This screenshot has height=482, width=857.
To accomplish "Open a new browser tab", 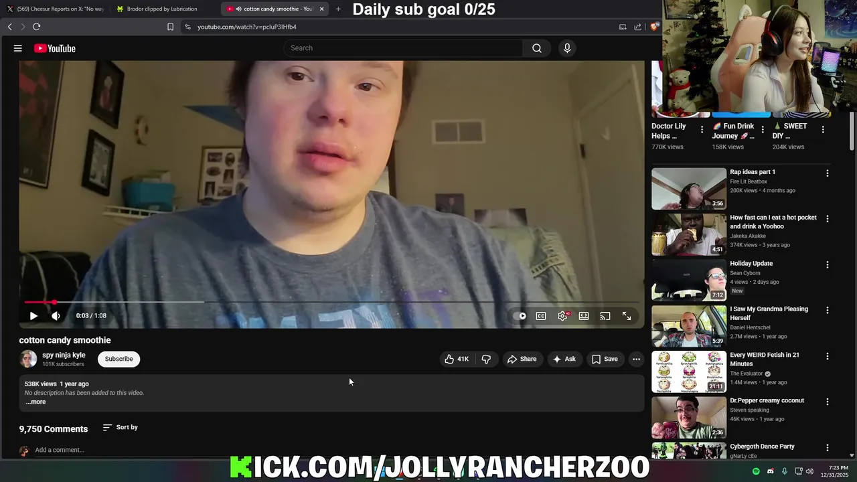I will 338,9.
